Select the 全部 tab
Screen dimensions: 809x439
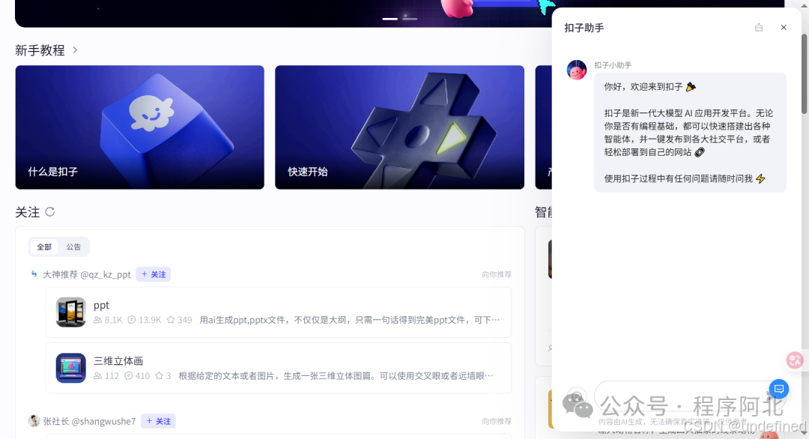[x=44, y=246]
